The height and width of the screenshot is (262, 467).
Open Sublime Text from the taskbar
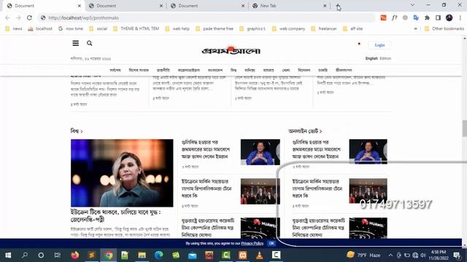pos(91,255)
